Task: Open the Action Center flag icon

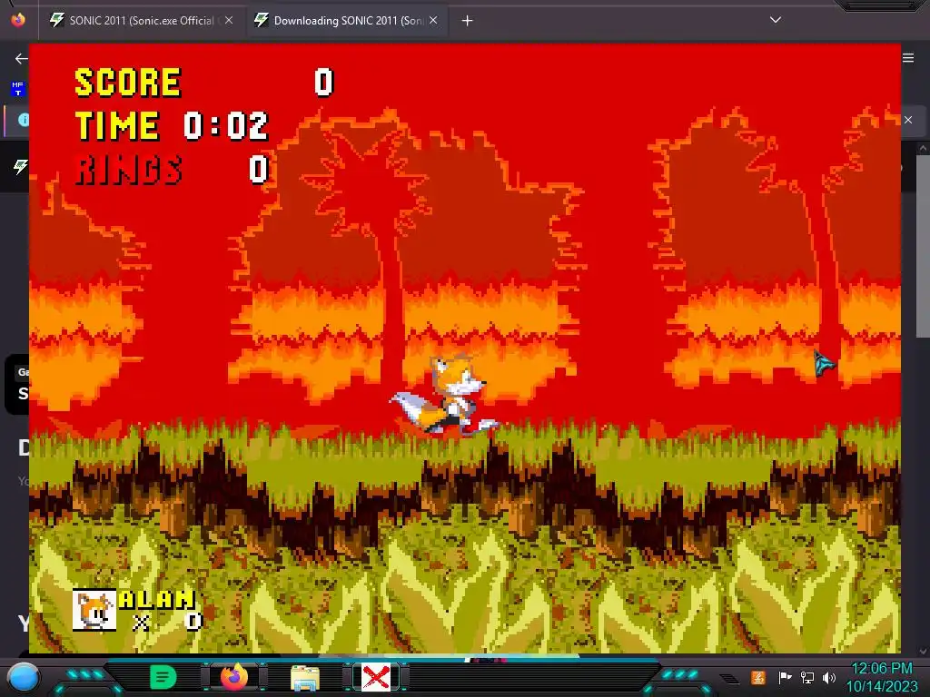Action: tap(785, 677)
